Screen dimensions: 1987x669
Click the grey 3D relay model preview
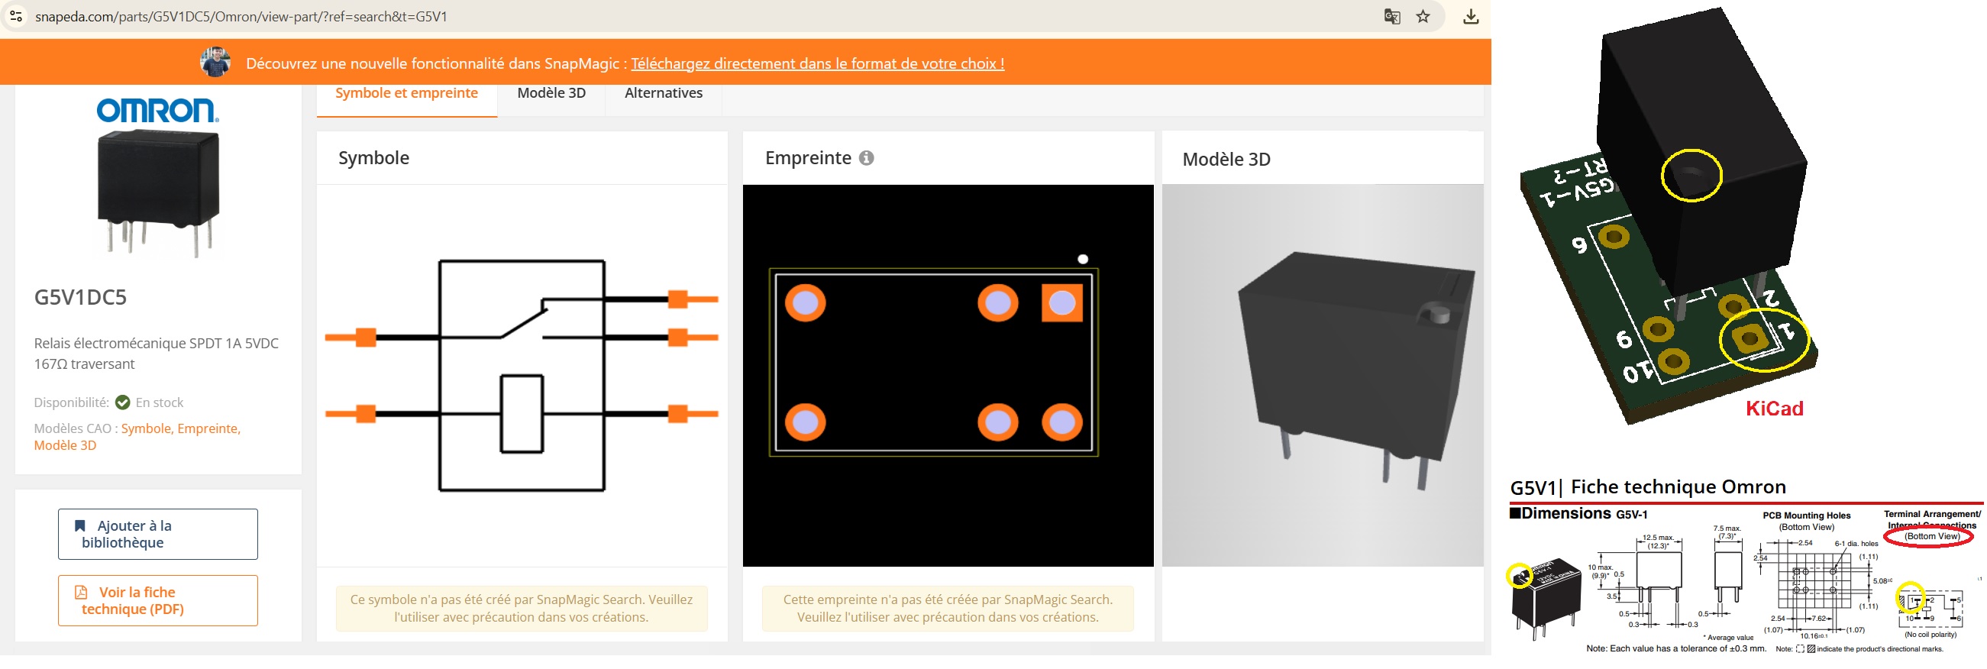click(x=1323, y=376)
